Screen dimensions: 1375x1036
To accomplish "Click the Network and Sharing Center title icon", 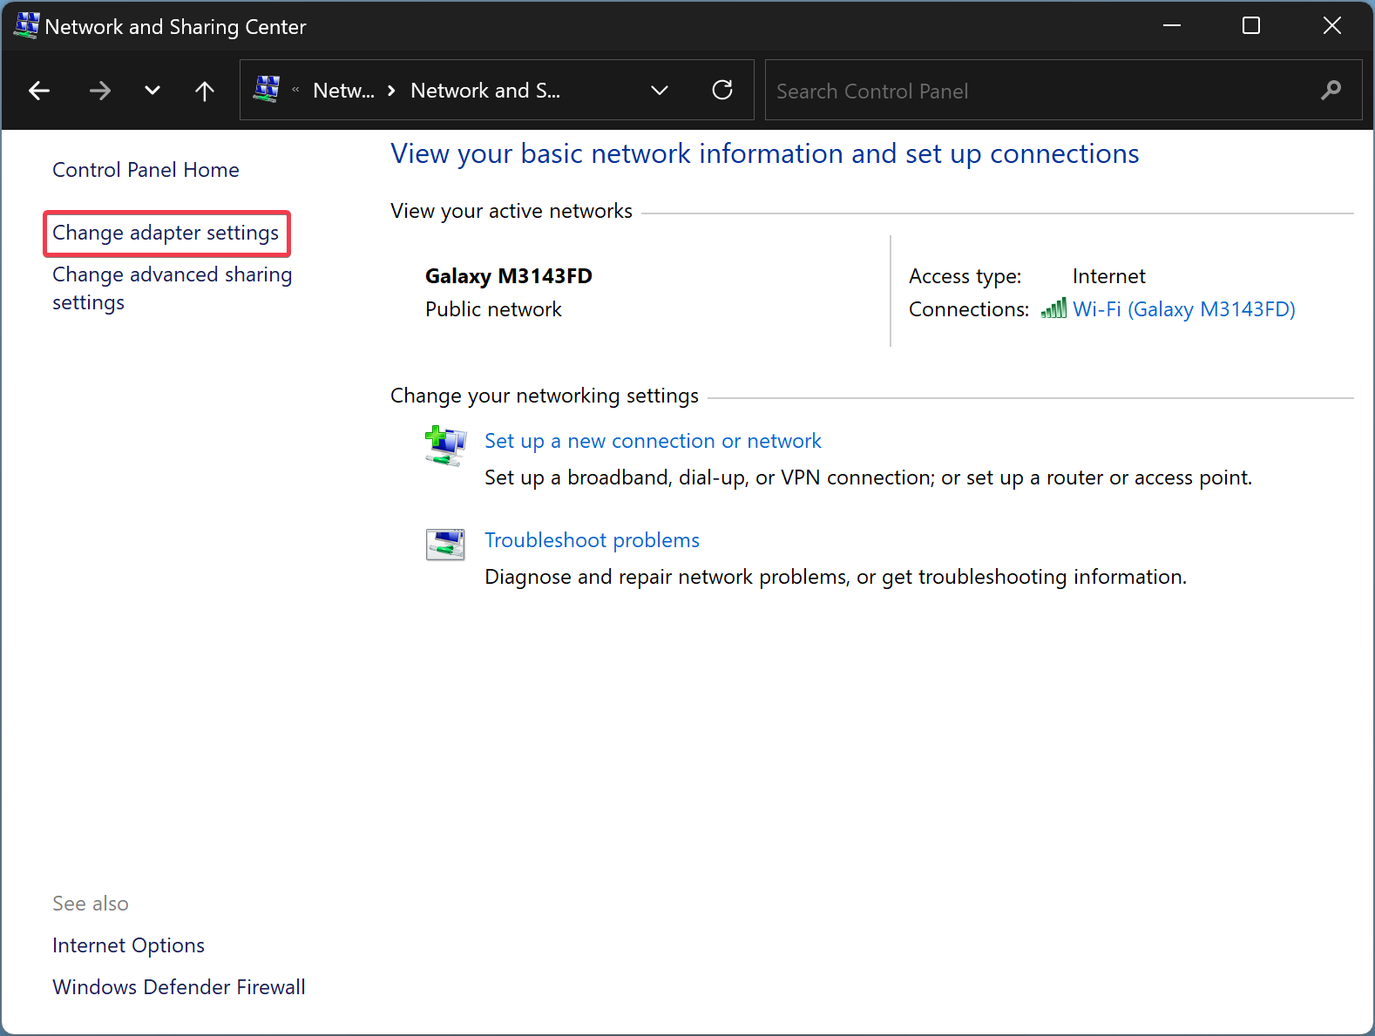I will 27,25.
